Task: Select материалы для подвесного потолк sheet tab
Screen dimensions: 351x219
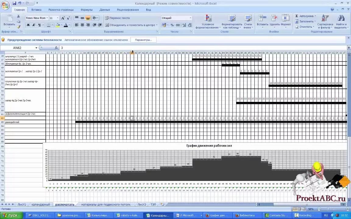Action: coord(106,204)
